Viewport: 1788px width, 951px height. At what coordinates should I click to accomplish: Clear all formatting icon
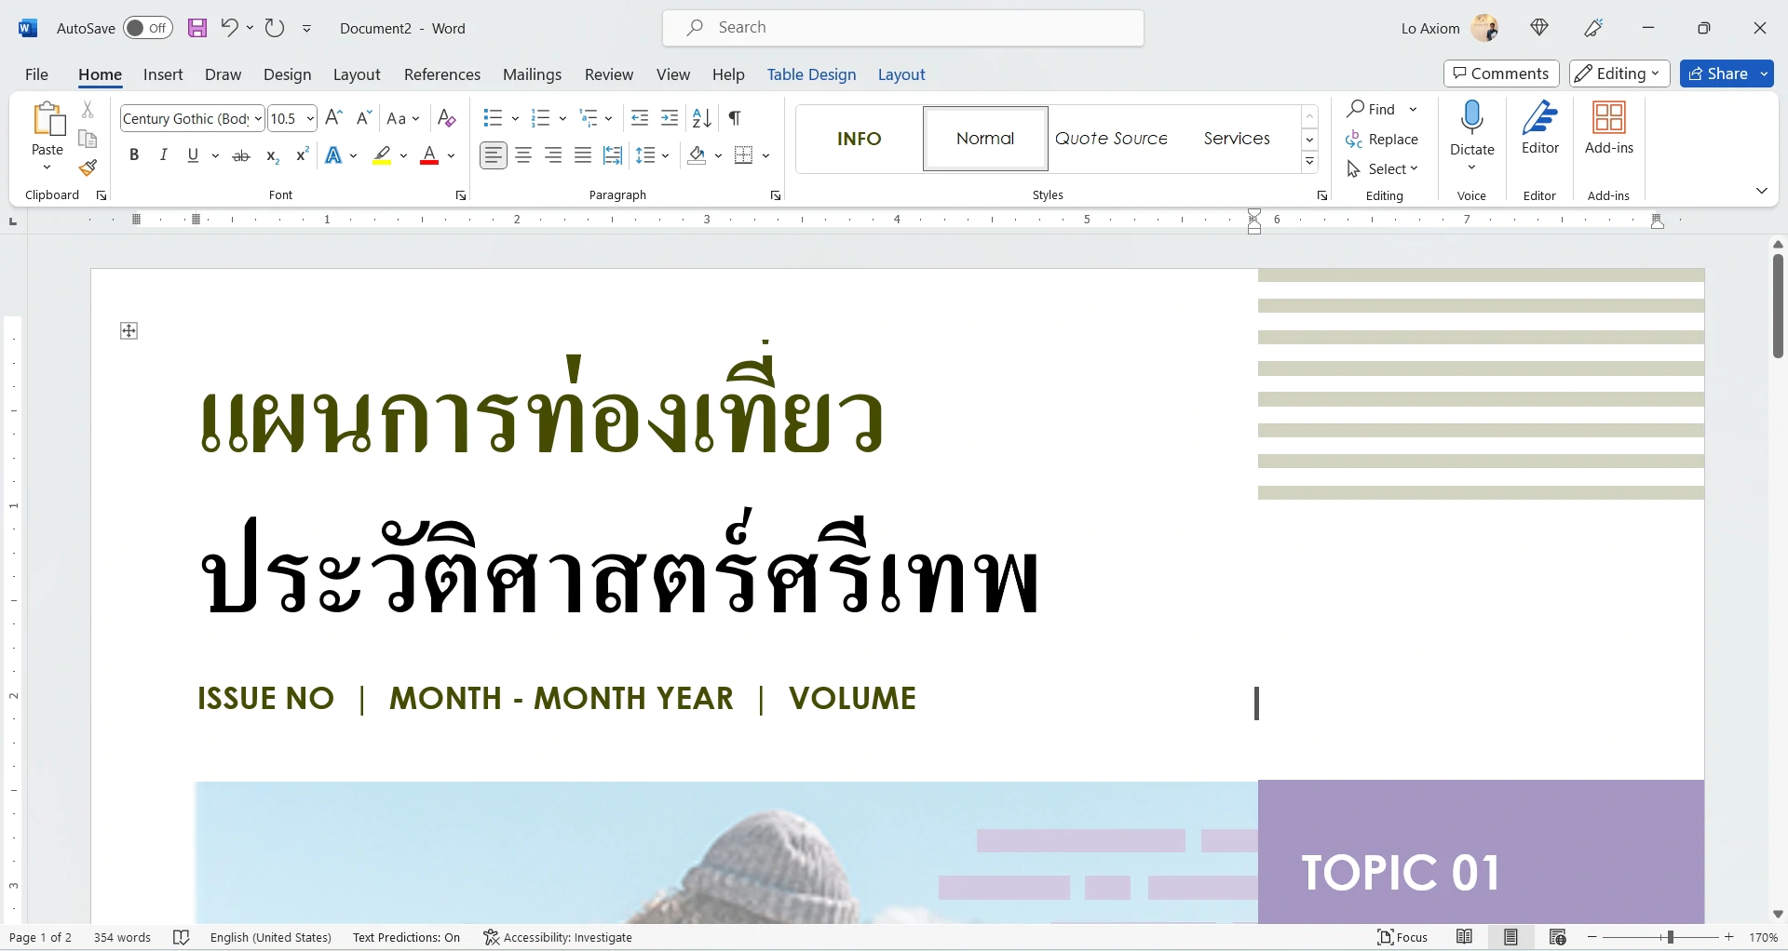[x=446, y=118]
